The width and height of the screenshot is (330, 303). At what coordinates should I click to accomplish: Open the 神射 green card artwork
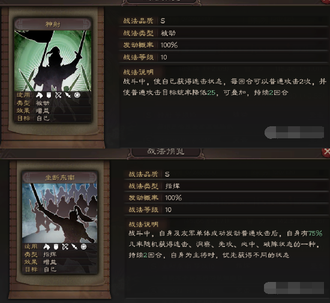[x=53, y=61]
